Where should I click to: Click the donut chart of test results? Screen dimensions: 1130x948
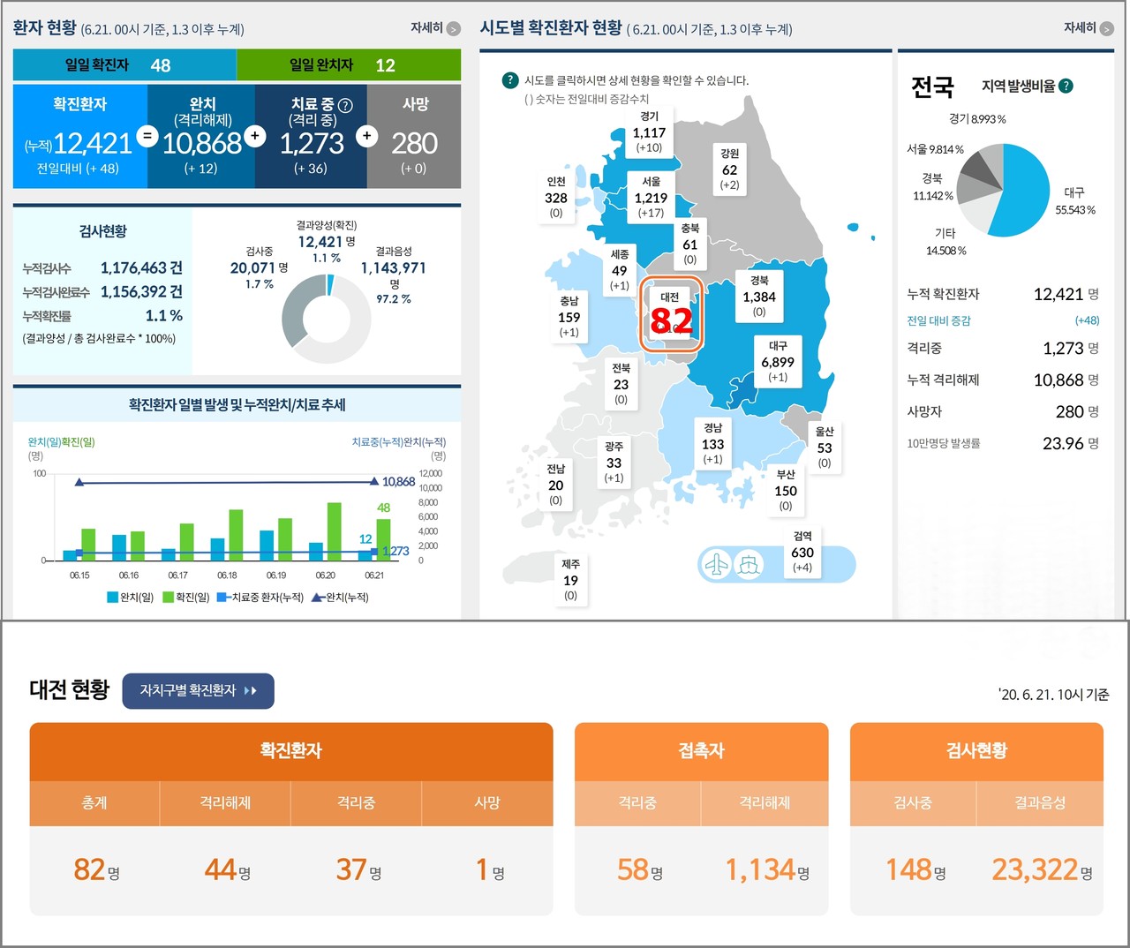coord(326,319)
